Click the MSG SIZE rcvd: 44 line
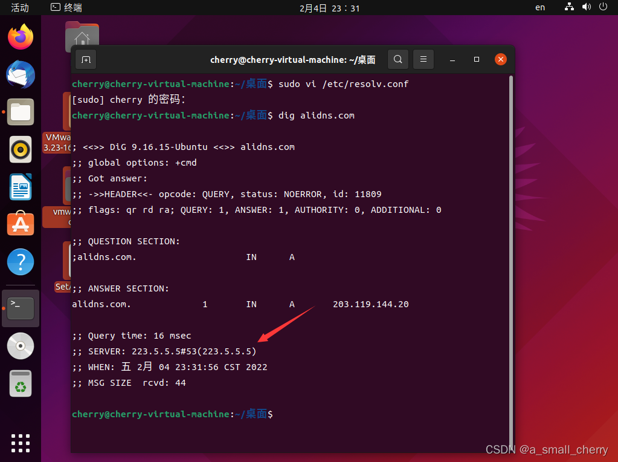Viewport: 618px width, 462px height. (129, 383)
